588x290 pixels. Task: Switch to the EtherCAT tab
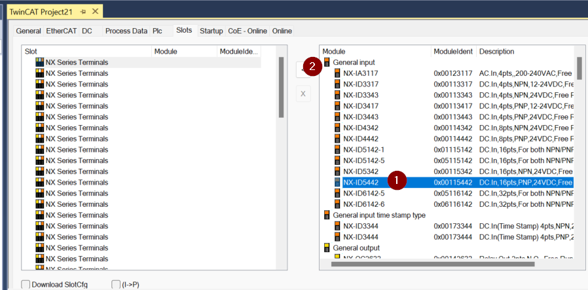pyautogui.click(x=62, y=31)
